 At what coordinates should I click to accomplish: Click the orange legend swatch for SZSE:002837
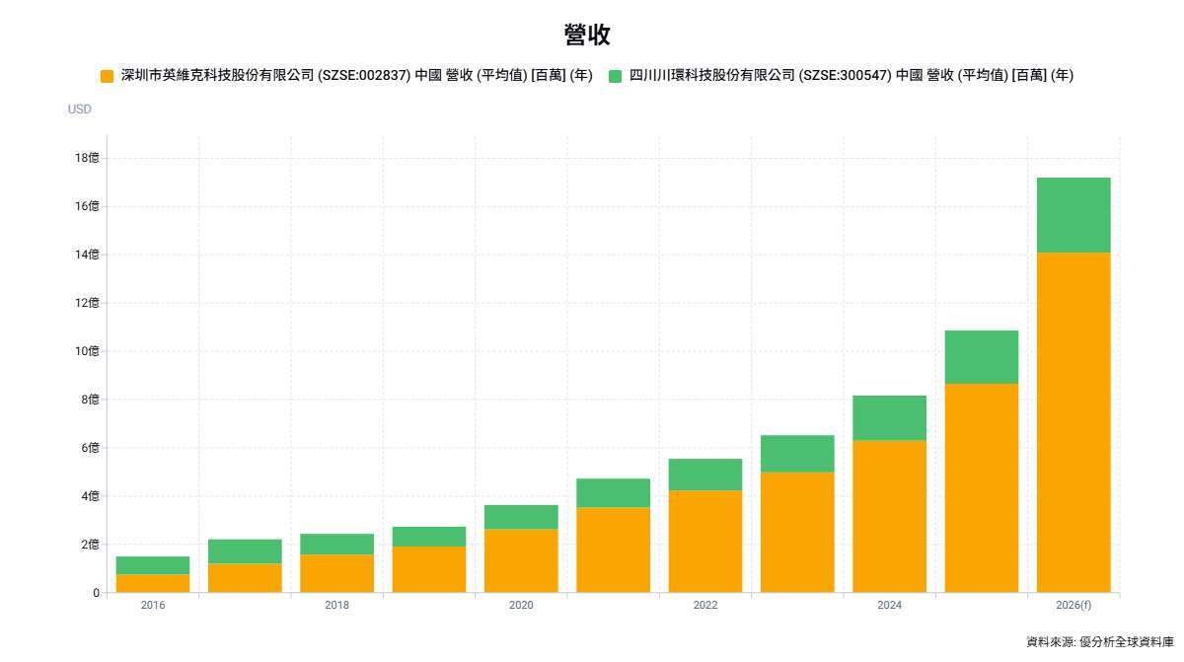point(108,76)
